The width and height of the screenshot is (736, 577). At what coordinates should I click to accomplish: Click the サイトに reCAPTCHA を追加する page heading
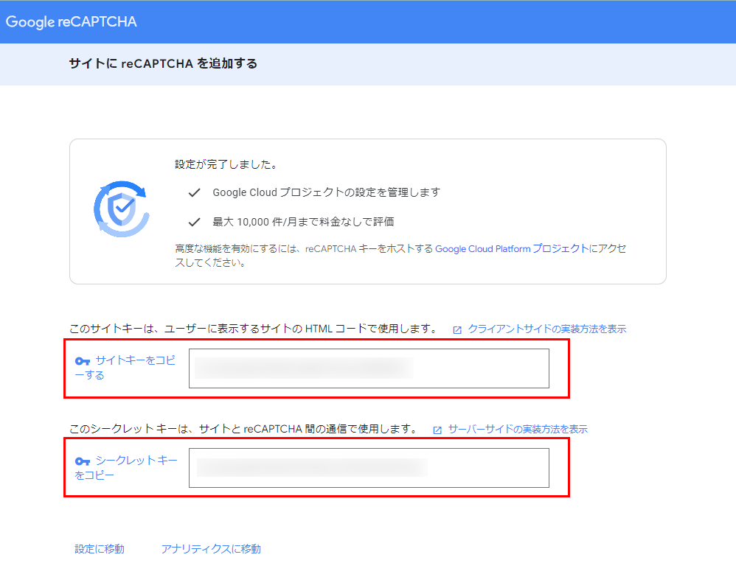(x=163, y=64)
